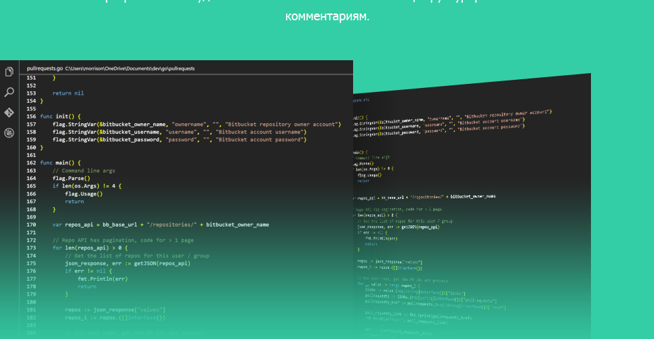Click the getJSON(repos_api) call
The width and height of the screenshot is (654, 339).
coord(162,263)
